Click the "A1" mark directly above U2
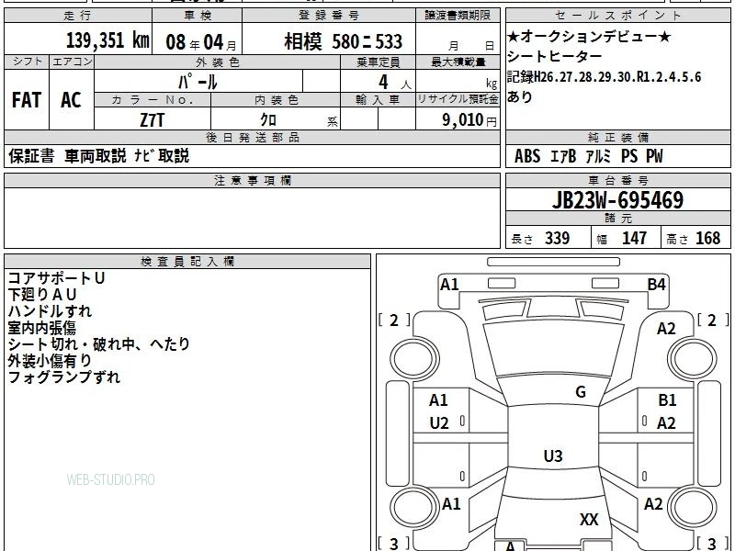The height and width of the screenshot is (551, 735). [x=438, y=400]
